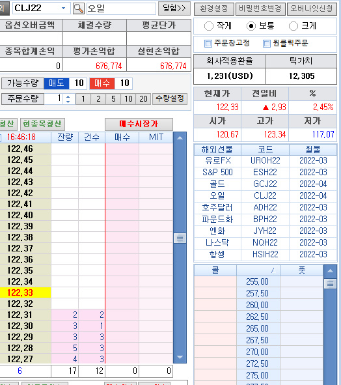Set quantity preset to 10
The width and height of the screenshot is (341, 385).
(x=128, y=99)
